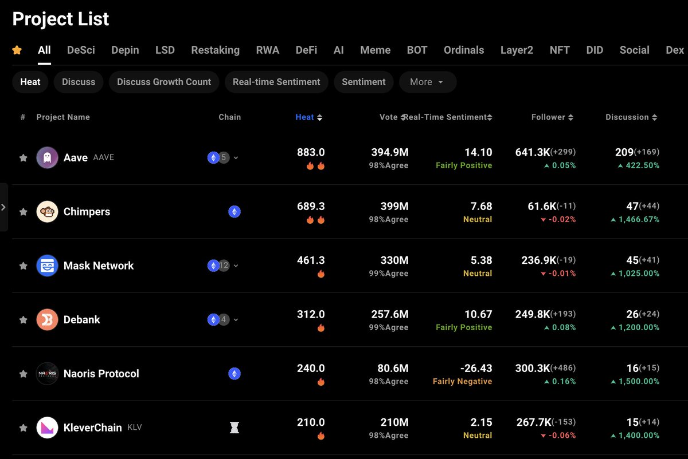Toggle favorite star for Debank
The image size is (688, 459).
24,320
